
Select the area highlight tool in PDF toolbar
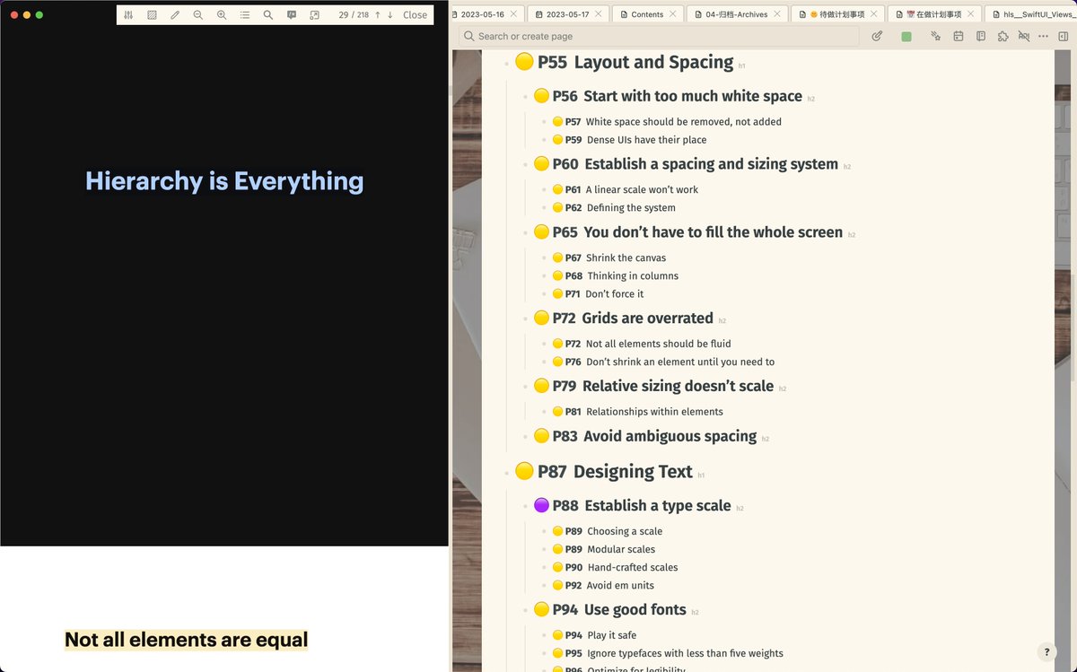point(152,15)
